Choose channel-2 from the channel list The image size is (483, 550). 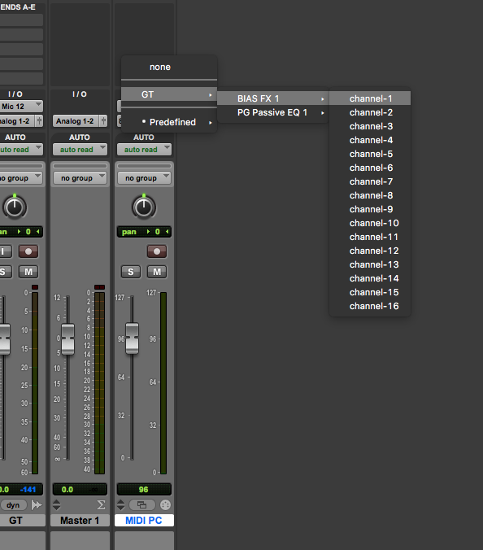click(370, 112)
